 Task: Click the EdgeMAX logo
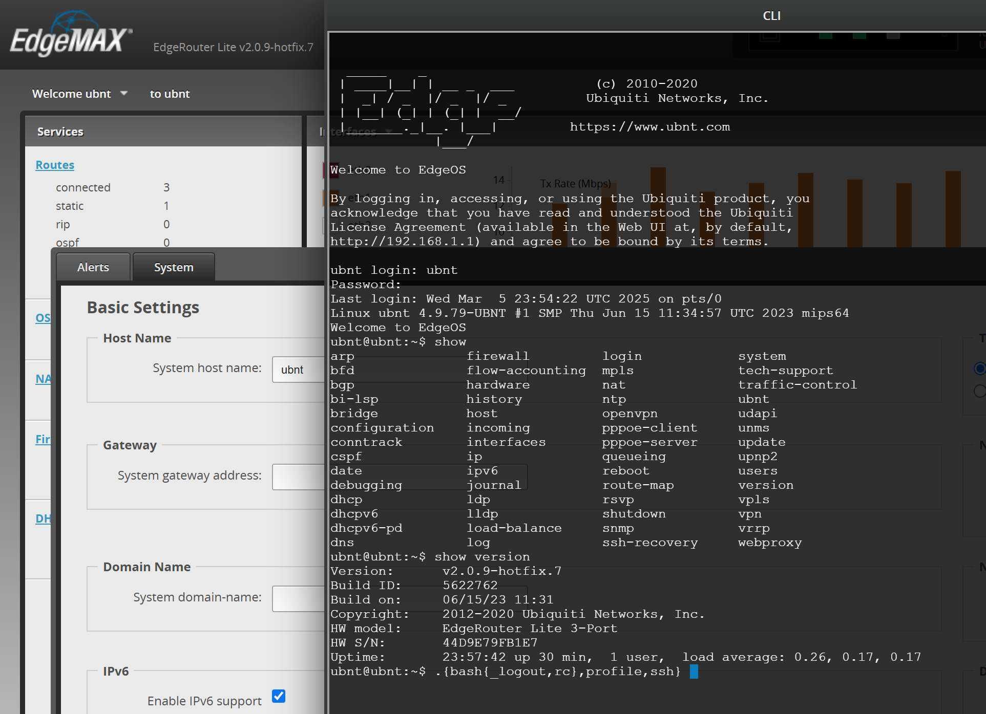(71, 35)
